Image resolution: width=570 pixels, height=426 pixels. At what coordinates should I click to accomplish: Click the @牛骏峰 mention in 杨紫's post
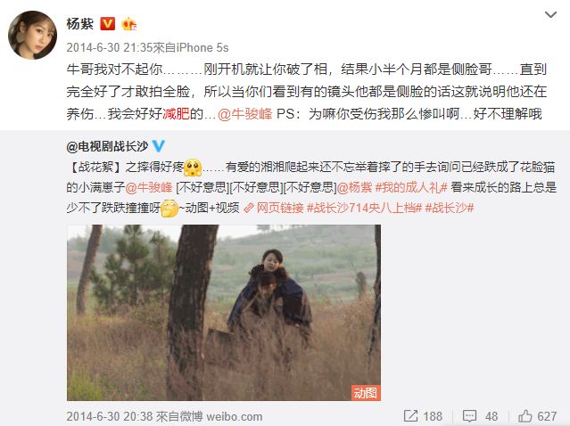tap(245, 114)
